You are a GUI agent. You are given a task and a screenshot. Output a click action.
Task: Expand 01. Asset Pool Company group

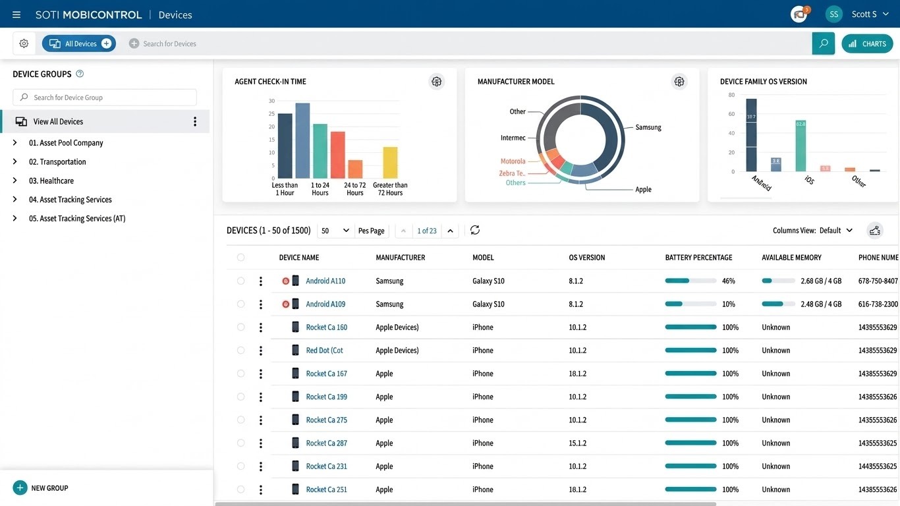pos(14,142)
